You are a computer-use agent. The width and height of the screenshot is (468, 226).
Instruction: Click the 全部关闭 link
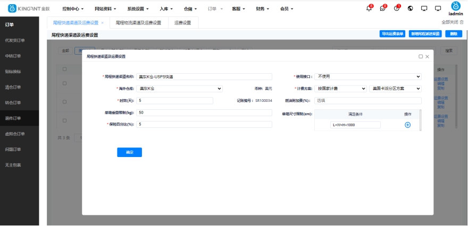[x=449, y=22]
